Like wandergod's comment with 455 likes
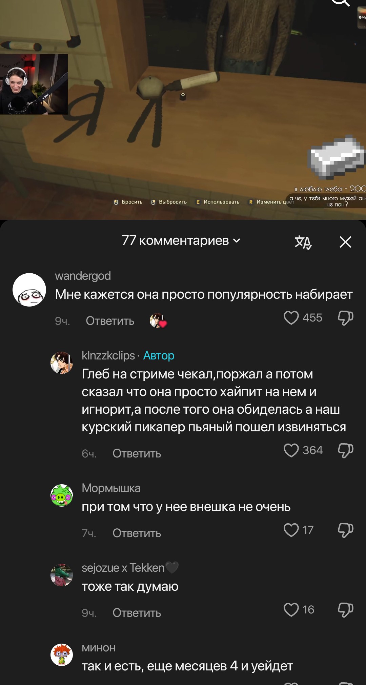Screen dimensions: 366x685 coord(291,318)
